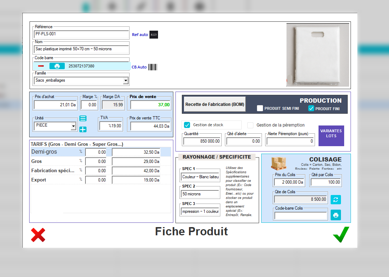
Task: Generate barcode using the CB Auto icon
Action: coord(153,67)
